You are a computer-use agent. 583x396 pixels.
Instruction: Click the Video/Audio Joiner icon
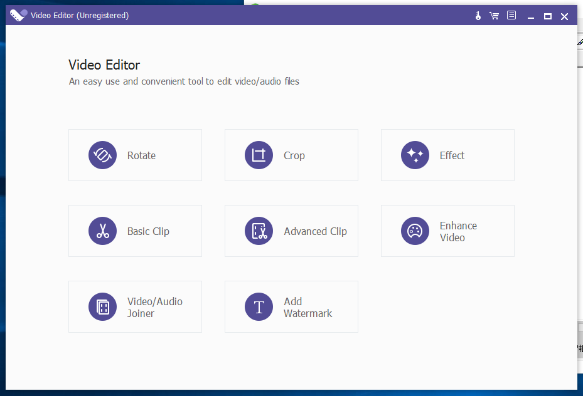(103, 306)
